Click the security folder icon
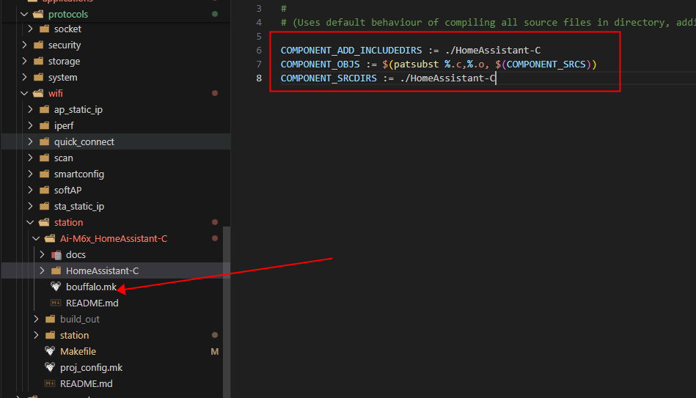 click(x=38, y=45)
